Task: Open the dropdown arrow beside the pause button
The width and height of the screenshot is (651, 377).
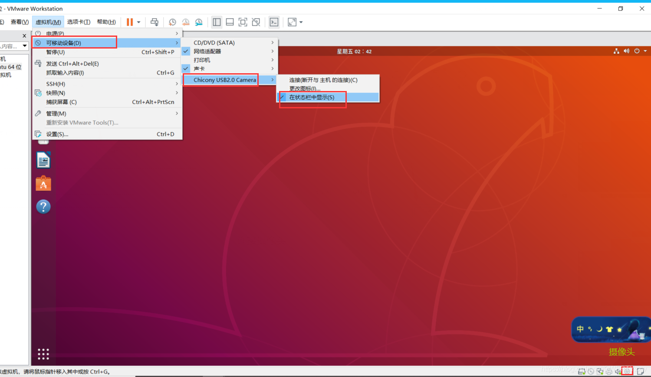Action: point(139,22)
